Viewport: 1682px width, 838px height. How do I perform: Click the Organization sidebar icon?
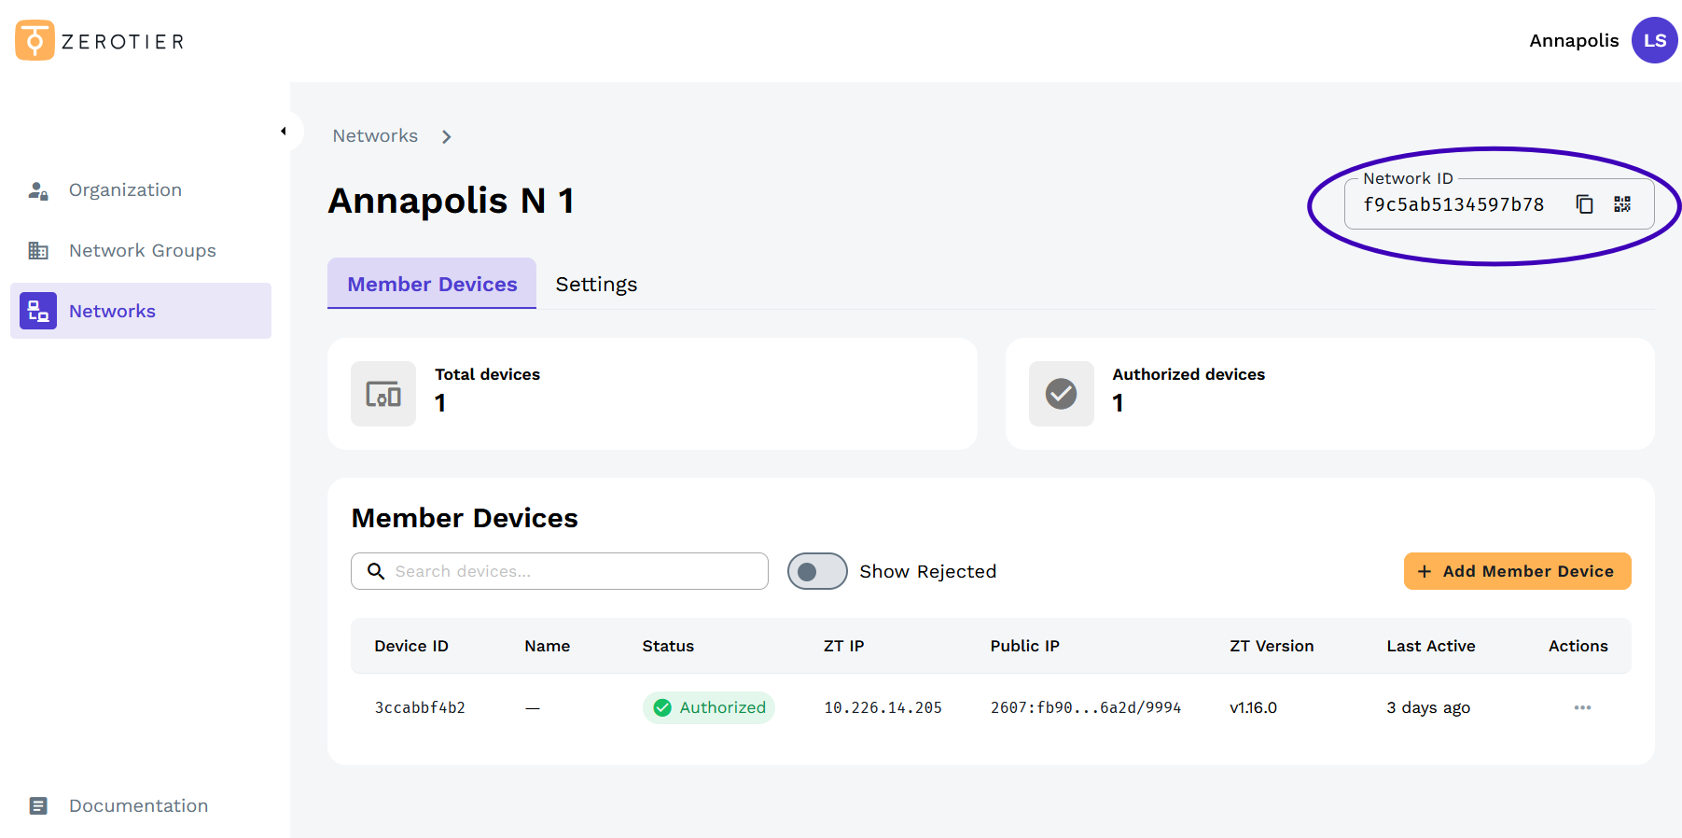point(38,190)
